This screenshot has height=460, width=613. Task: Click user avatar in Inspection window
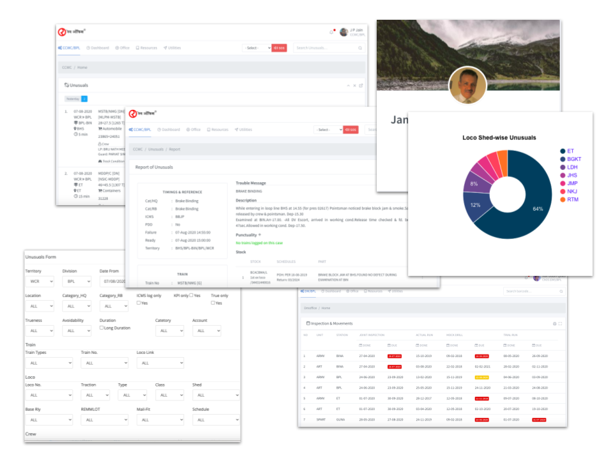(537, 278)
